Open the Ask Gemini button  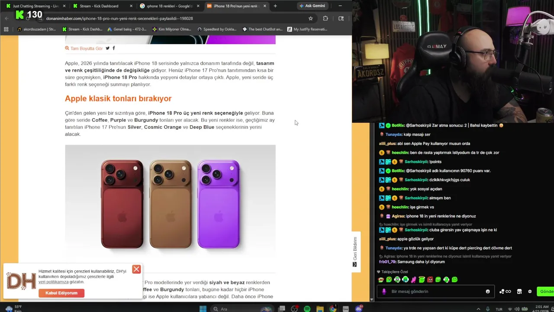pos(312,6)
